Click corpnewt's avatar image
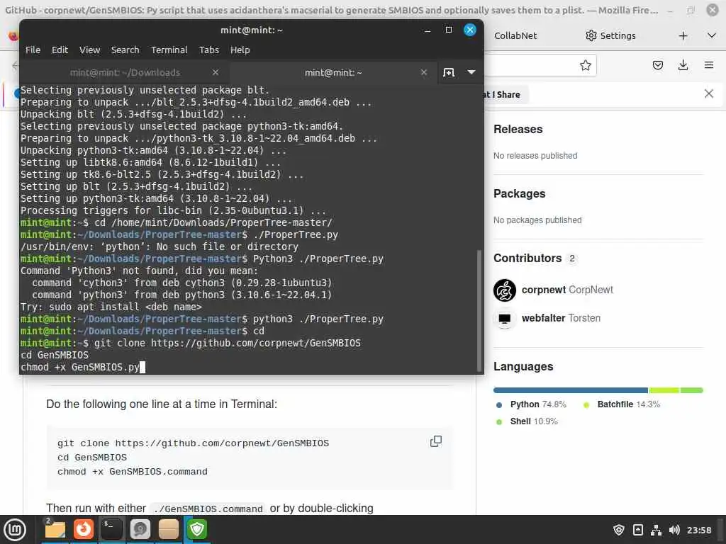 [505, 290]
